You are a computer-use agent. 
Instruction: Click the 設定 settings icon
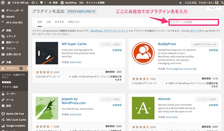3,106
